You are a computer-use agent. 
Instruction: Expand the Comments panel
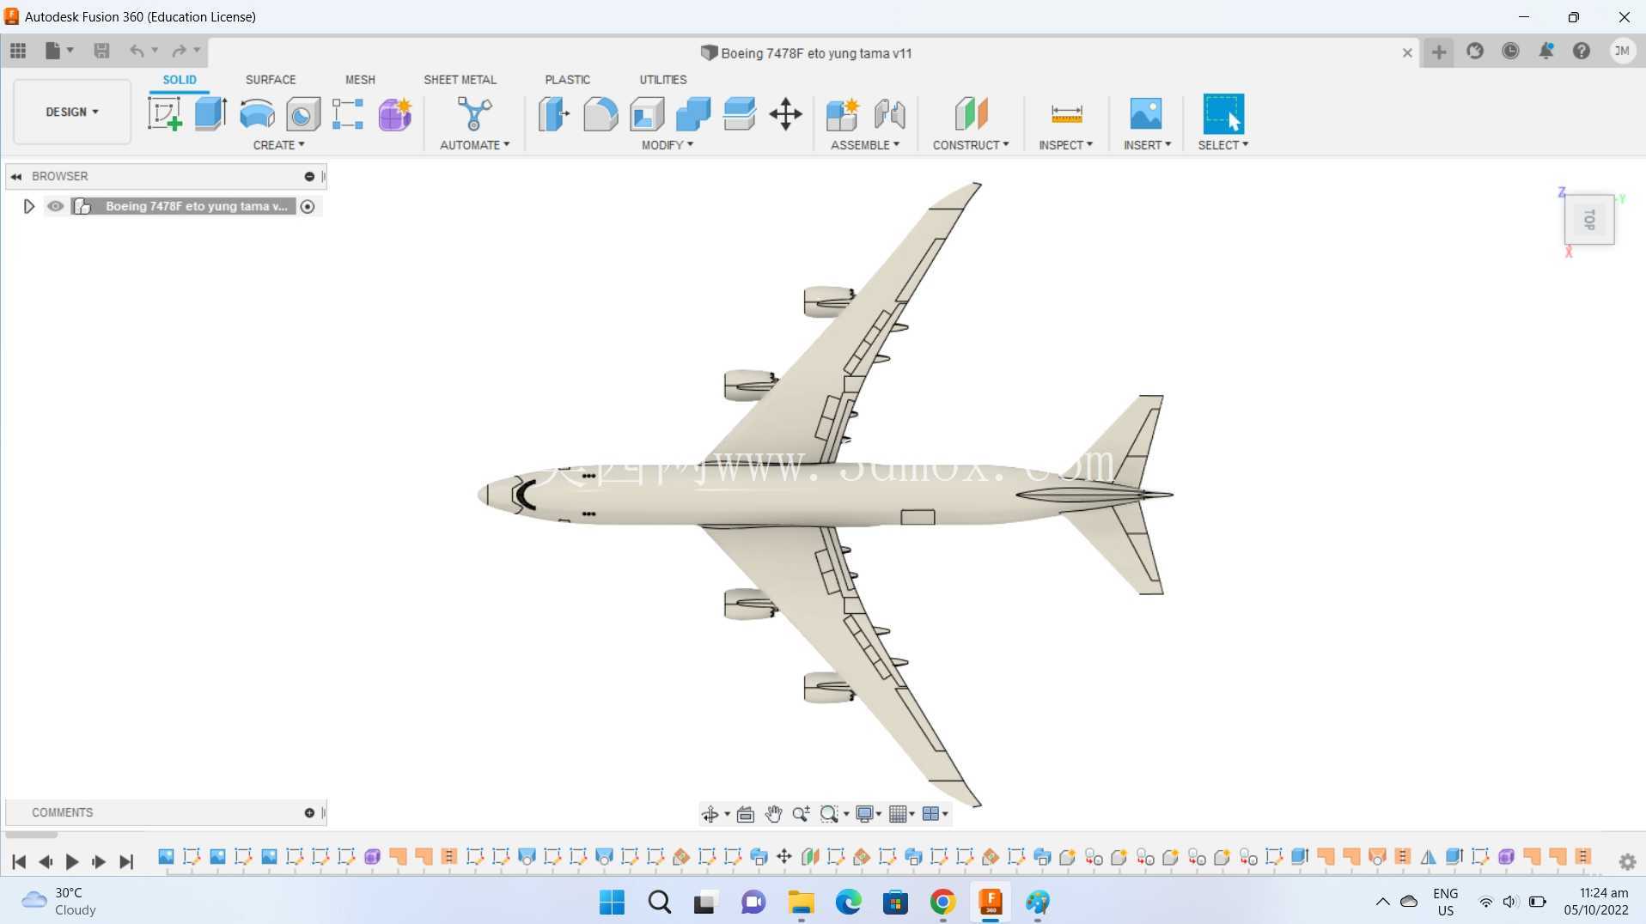[x=309, y=812]
